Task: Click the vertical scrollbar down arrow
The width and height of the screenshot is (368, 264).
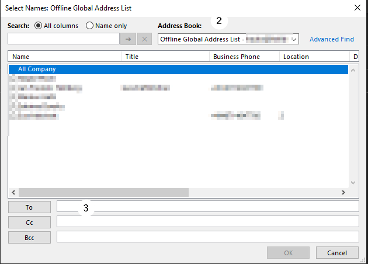Action: (x=353, y=182)
